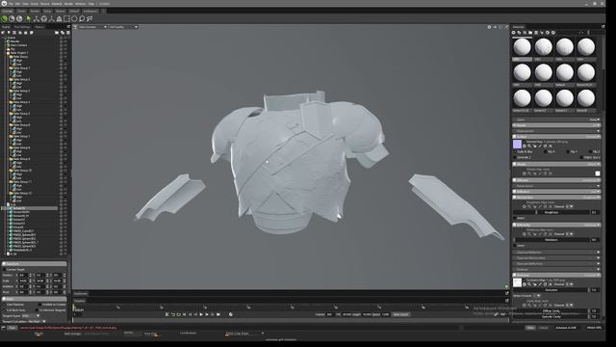Toggle the Flip Z checkbox
The width and height of the screenshot is (616, 347).
coord(590,151)
